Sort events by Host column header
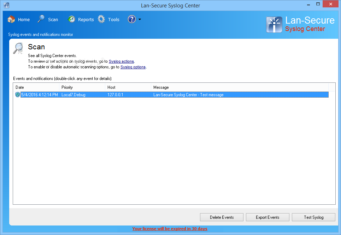341x235 pixels. click(x=128, y=87)
